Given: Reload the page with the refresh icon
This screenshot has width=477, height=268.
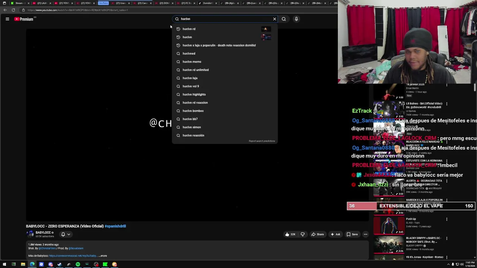Looking at the screenshot, I should 13,10.
